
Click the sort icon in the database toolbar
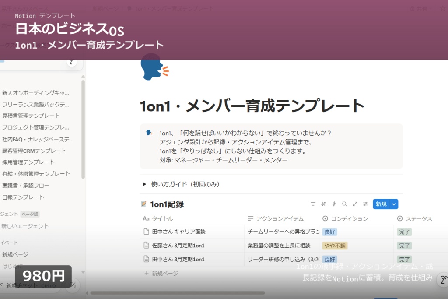(323, 204)
